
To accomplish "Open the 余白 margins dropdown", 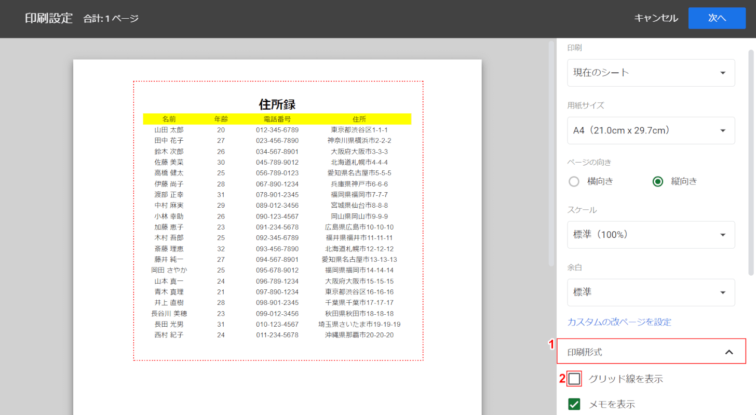I will point(651,292).
